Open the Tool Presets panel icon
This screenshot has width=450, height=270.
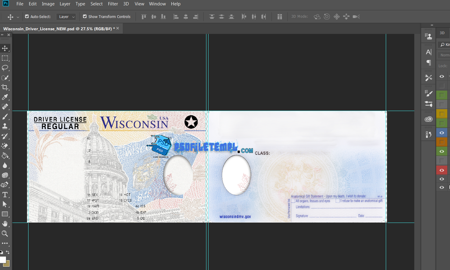coord(429,78)
